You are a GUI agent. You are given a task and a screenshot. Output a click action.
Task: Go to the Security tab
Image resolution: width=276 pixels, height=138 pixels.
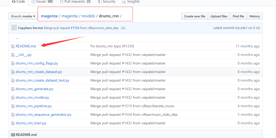(107, 2)
